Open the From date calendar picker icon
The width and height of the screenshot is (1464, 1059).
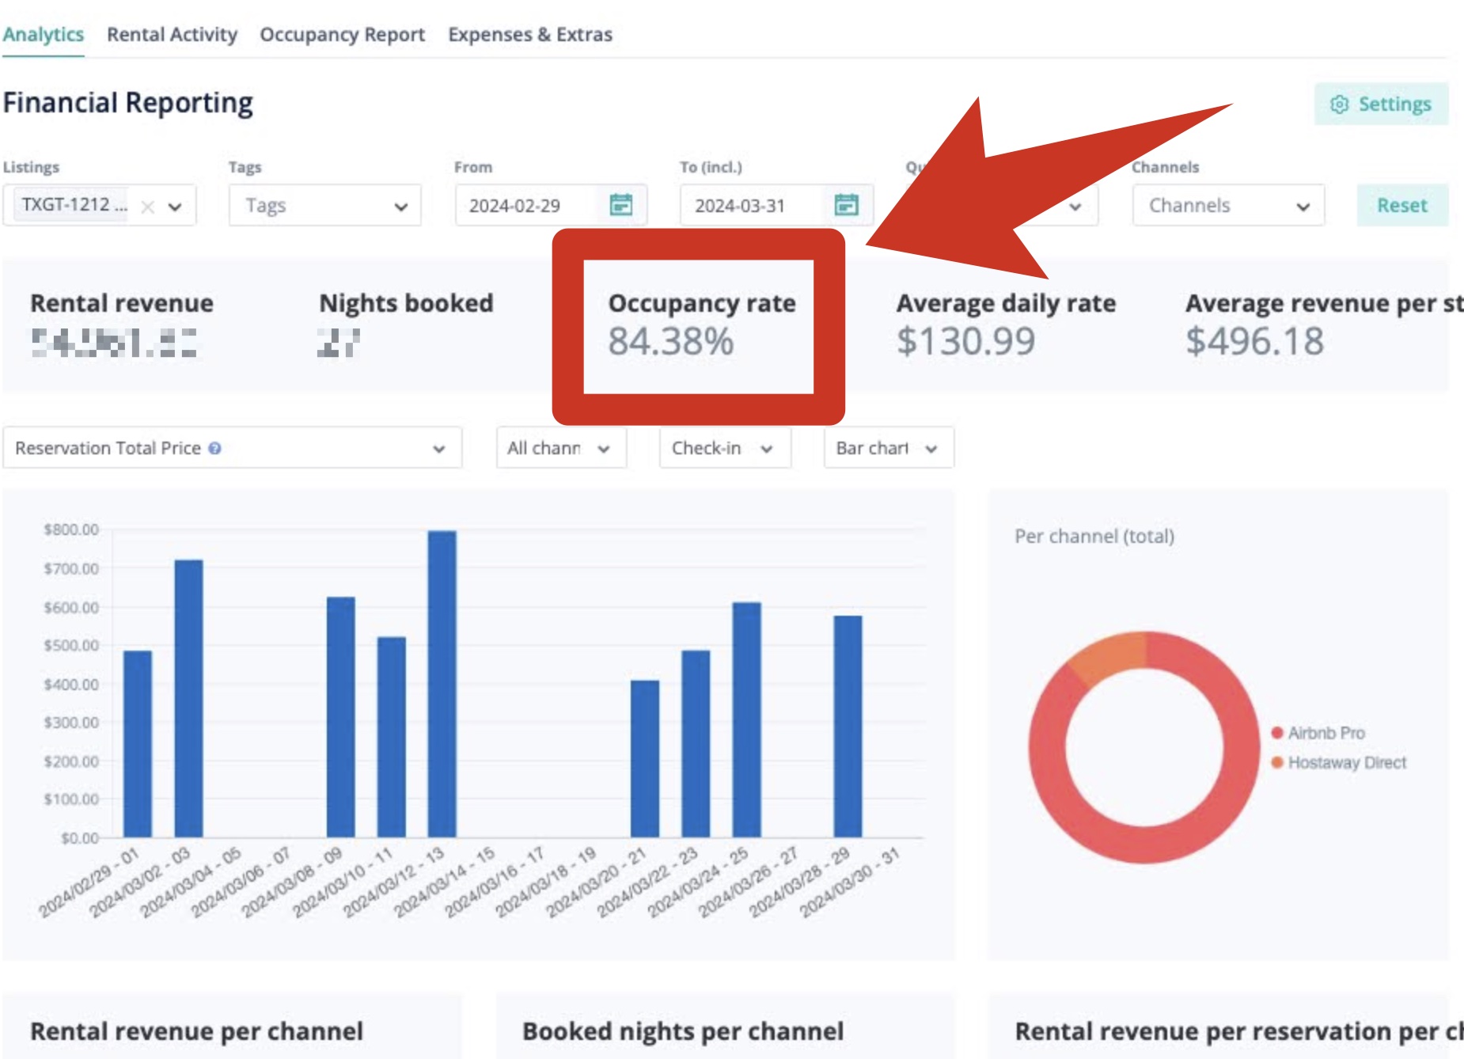coord(620,205)
